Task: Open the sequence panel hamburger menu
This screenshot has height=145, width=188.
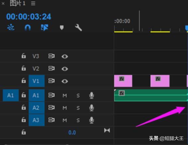Action: coord(33,3)
